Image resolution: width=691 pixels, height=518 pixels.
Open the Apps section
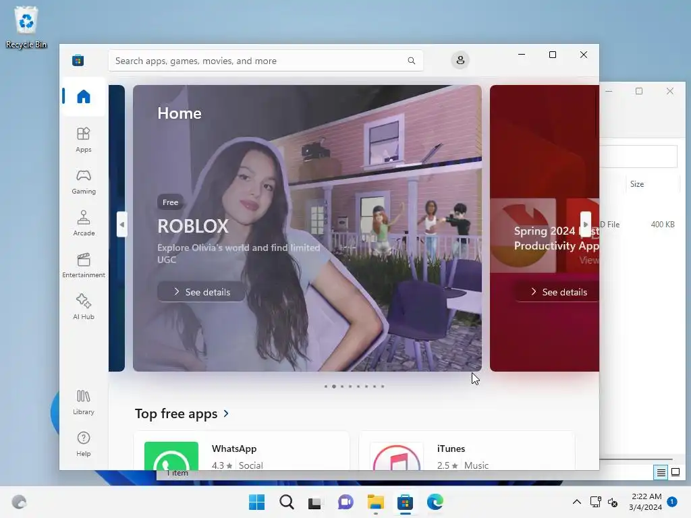[x=83, y=140]
